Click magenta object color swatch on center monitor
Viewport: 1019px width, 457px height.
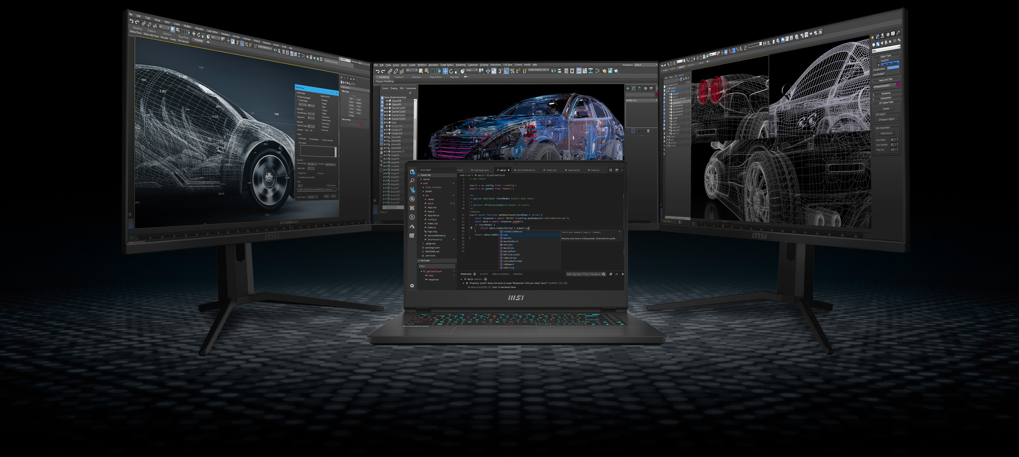click(x=657, y=95)
